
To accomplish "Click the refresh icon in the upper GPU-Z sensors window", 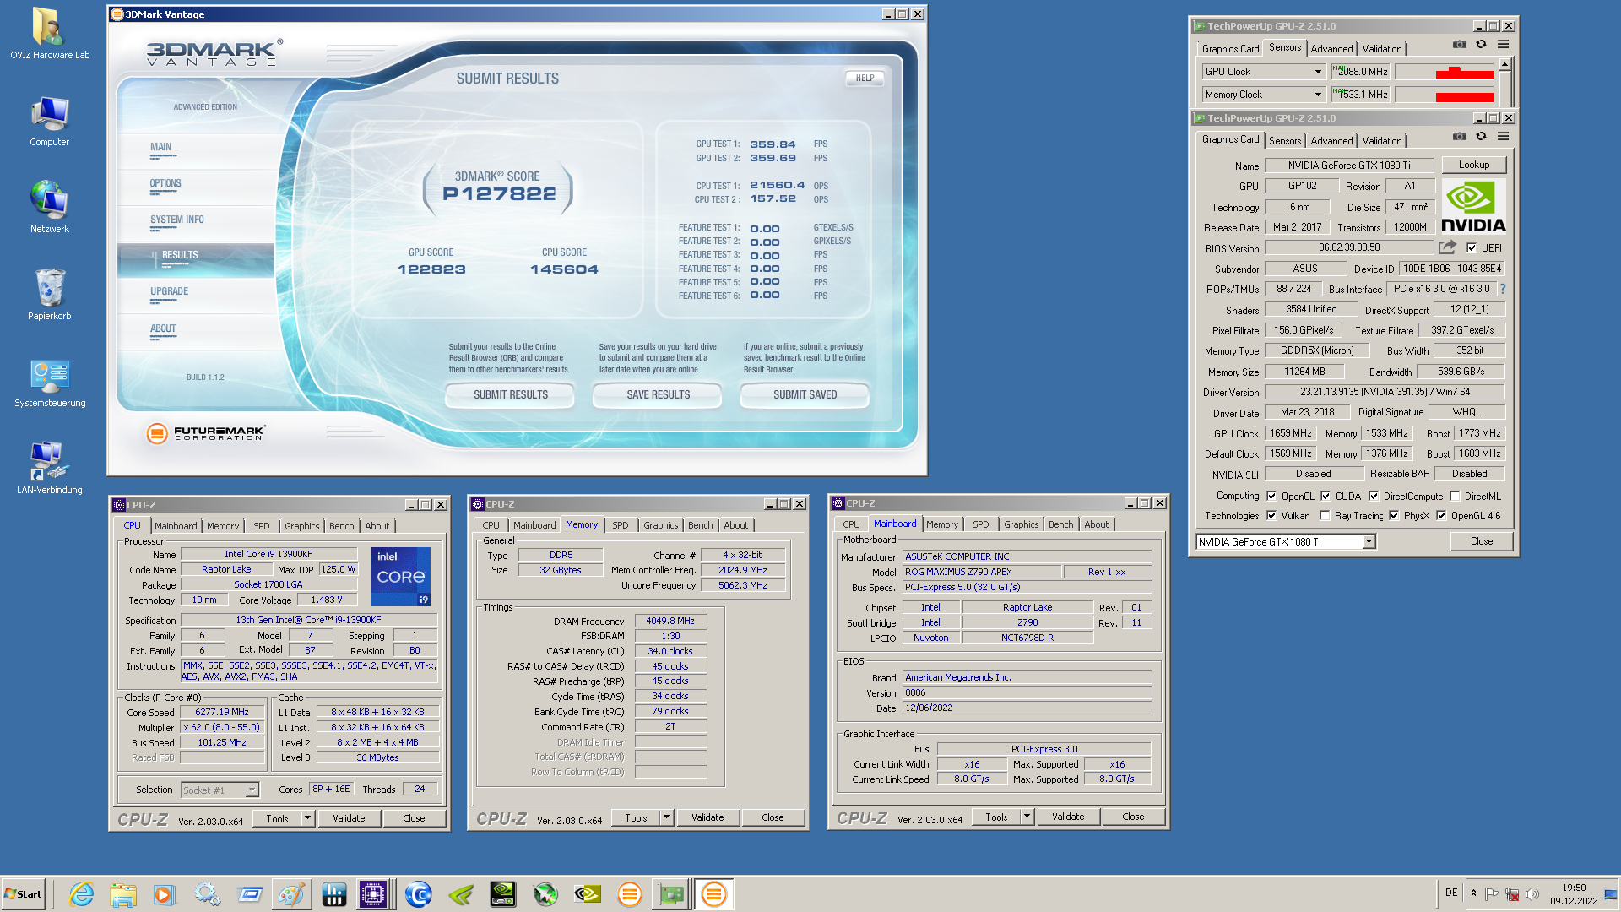I will point(1481,45).
